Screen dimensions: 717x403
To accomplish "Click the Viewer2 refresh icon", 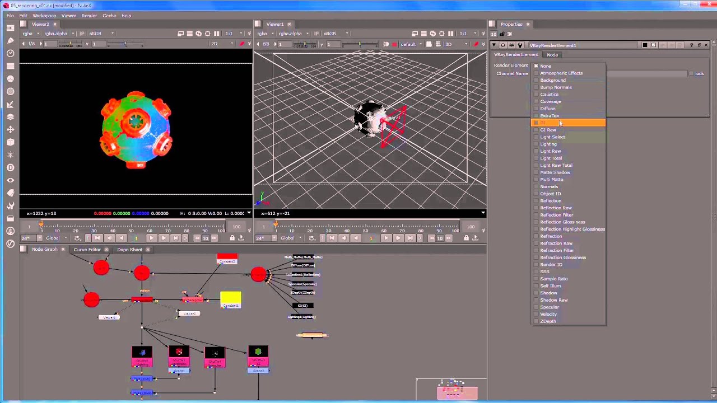I will [198, 34].
